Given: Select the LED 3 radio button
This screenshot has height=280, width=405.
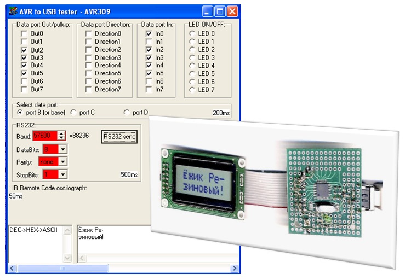Looking at the screenshot, I should pyautogui.click(x=192, y=58).
